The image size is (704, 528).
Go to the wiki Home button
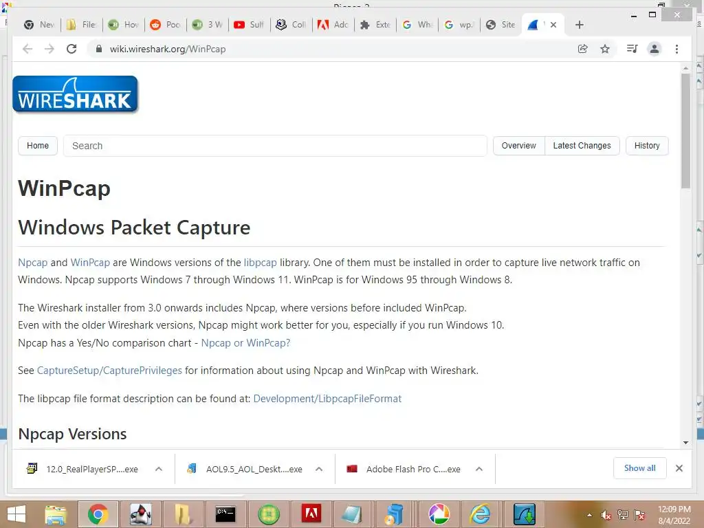(x=38, y=146)
